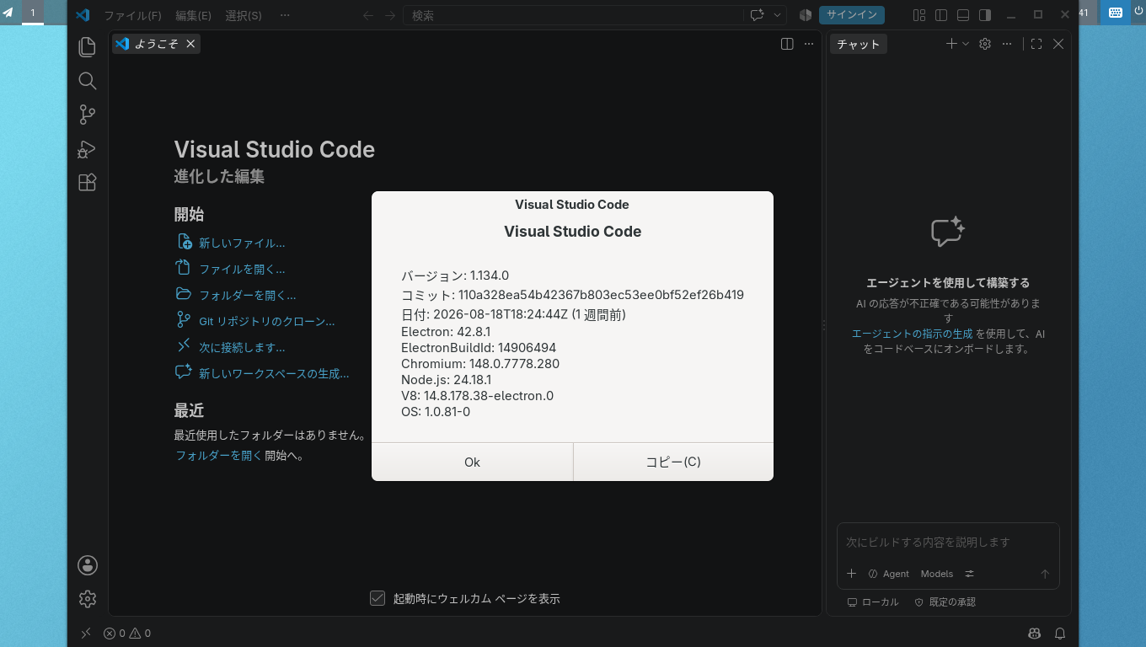Maximize the chat panel

pos(1036,44)
